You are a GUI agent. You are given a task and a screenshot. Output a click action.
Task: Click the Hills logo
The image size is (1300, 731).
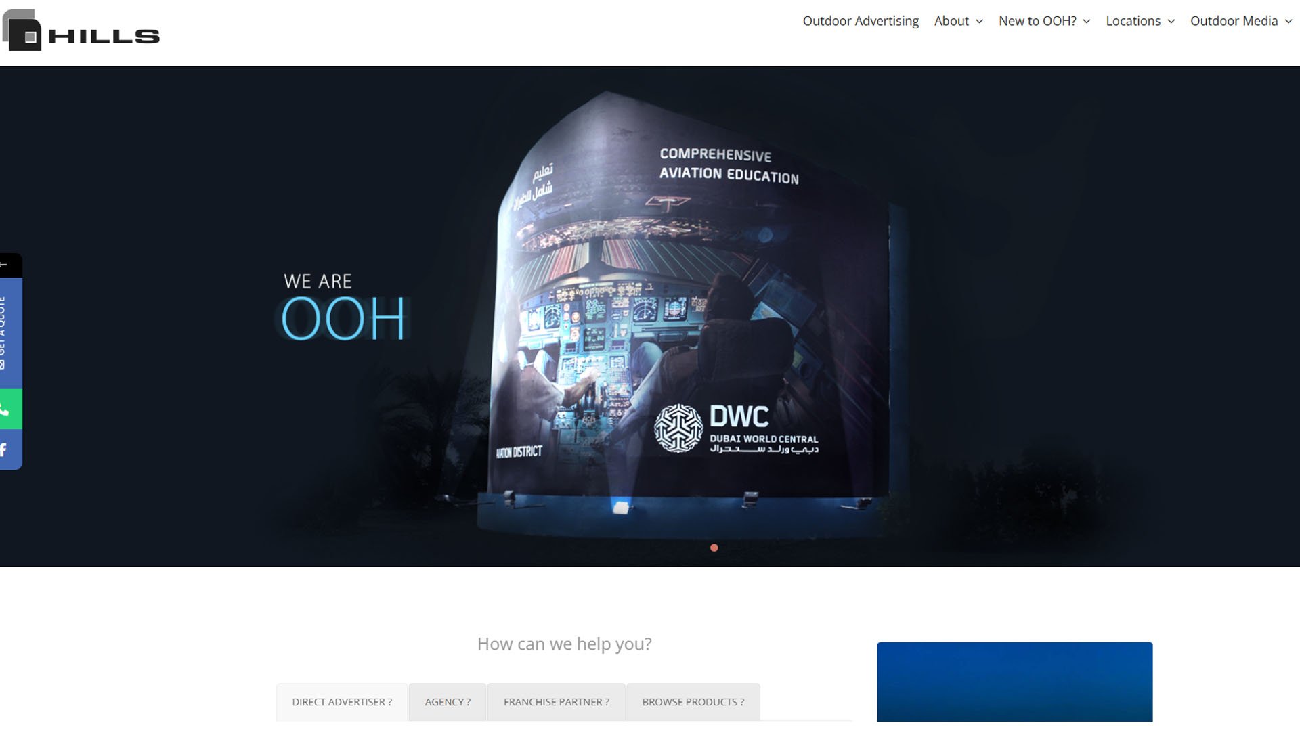pos(81,30)
